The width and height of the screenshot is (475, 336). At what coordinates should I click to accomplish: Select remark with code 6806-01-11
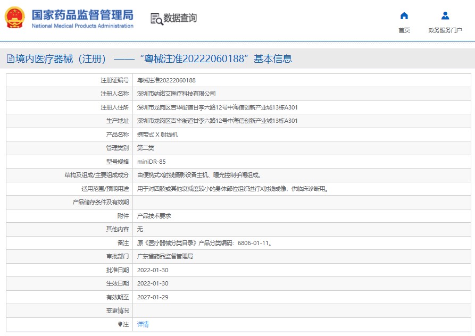[x=204, y=243]
